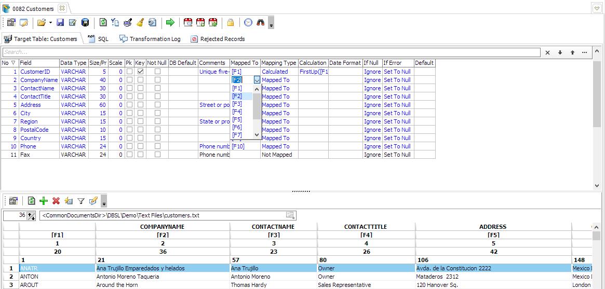This screenshot has height=289, width=605.
Task: Browse for file at path field's end
Action: 290,215
